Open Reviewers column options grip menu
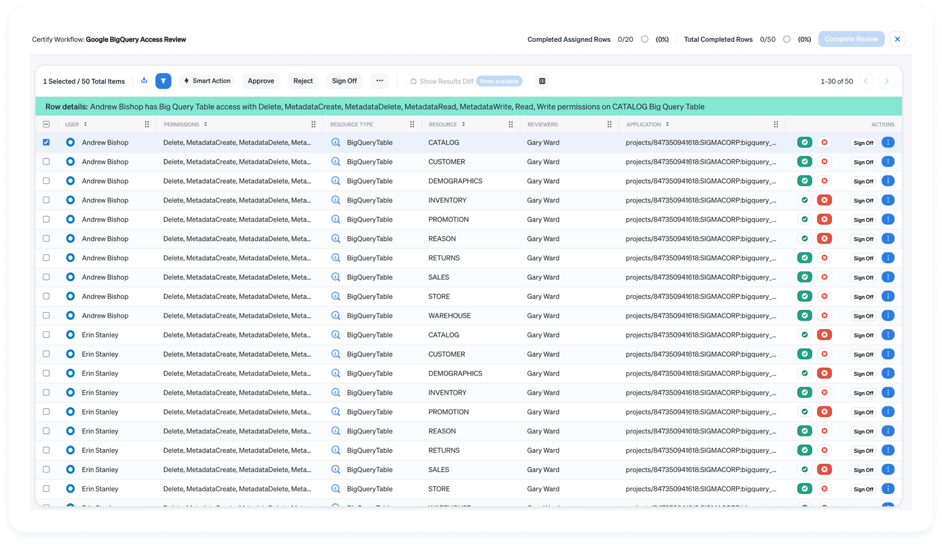 [609, 124]
